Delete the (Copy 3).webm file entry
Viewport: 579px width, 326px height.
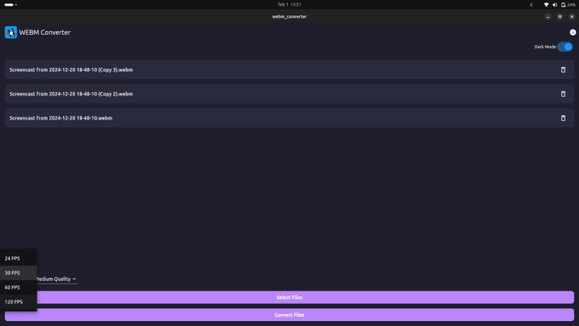coord(563,70)
